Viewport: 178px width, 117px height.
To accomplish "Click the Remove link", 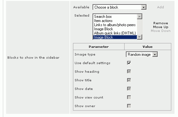I will click(161, 23).
